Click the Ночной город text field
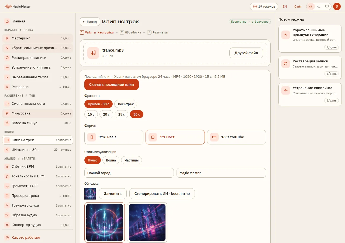The height and width of the screenshot is (243, 345). pyautogui.click(x=129, y=173)
